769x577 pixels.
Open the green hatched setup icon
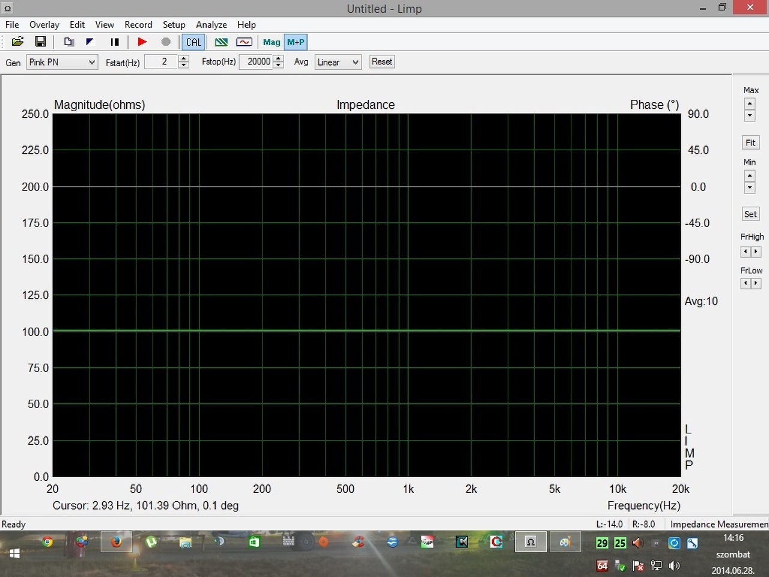click(221, 41)
